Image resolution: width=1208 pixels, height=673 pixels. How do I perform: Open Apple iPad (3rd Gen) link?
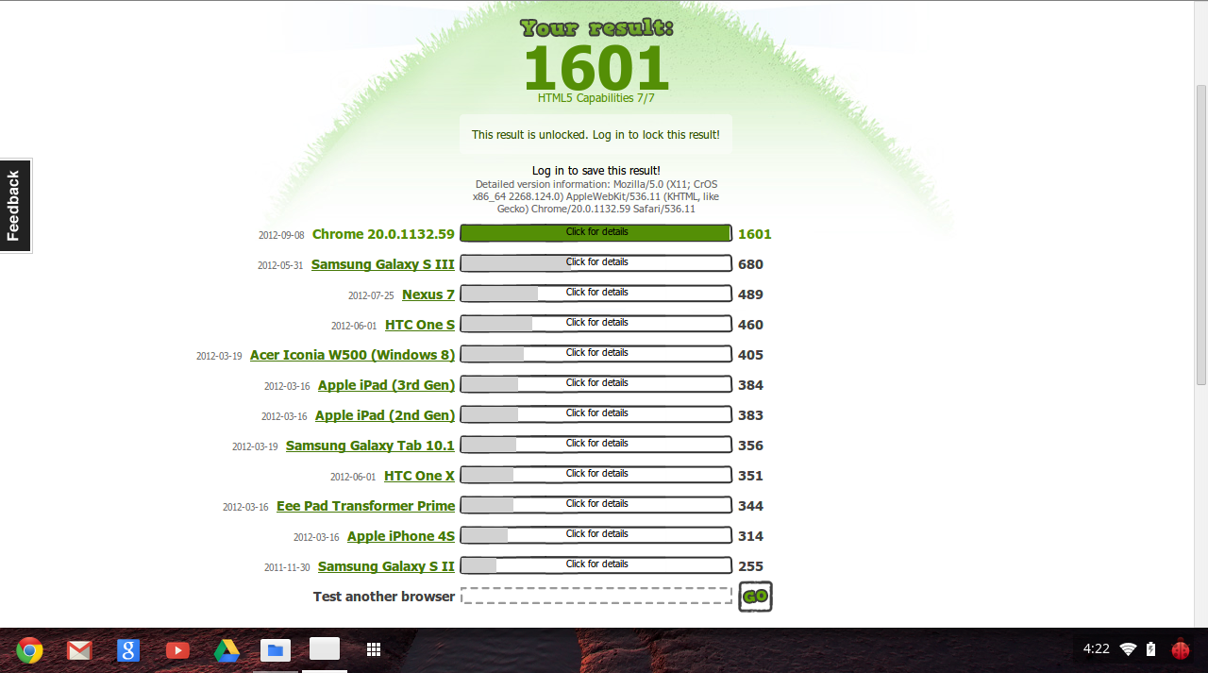tap(386, 385)
